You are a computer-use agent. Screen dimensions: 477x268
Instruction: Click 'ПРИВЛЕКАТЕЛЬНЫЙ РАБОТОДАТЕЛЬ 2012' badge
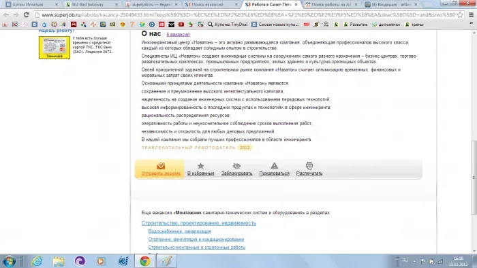coord(196,148)
